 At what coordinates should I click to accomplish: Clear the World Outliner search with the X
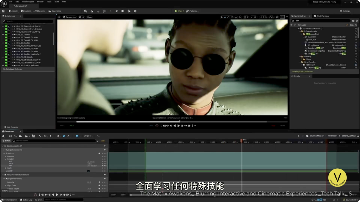(293, 21)
